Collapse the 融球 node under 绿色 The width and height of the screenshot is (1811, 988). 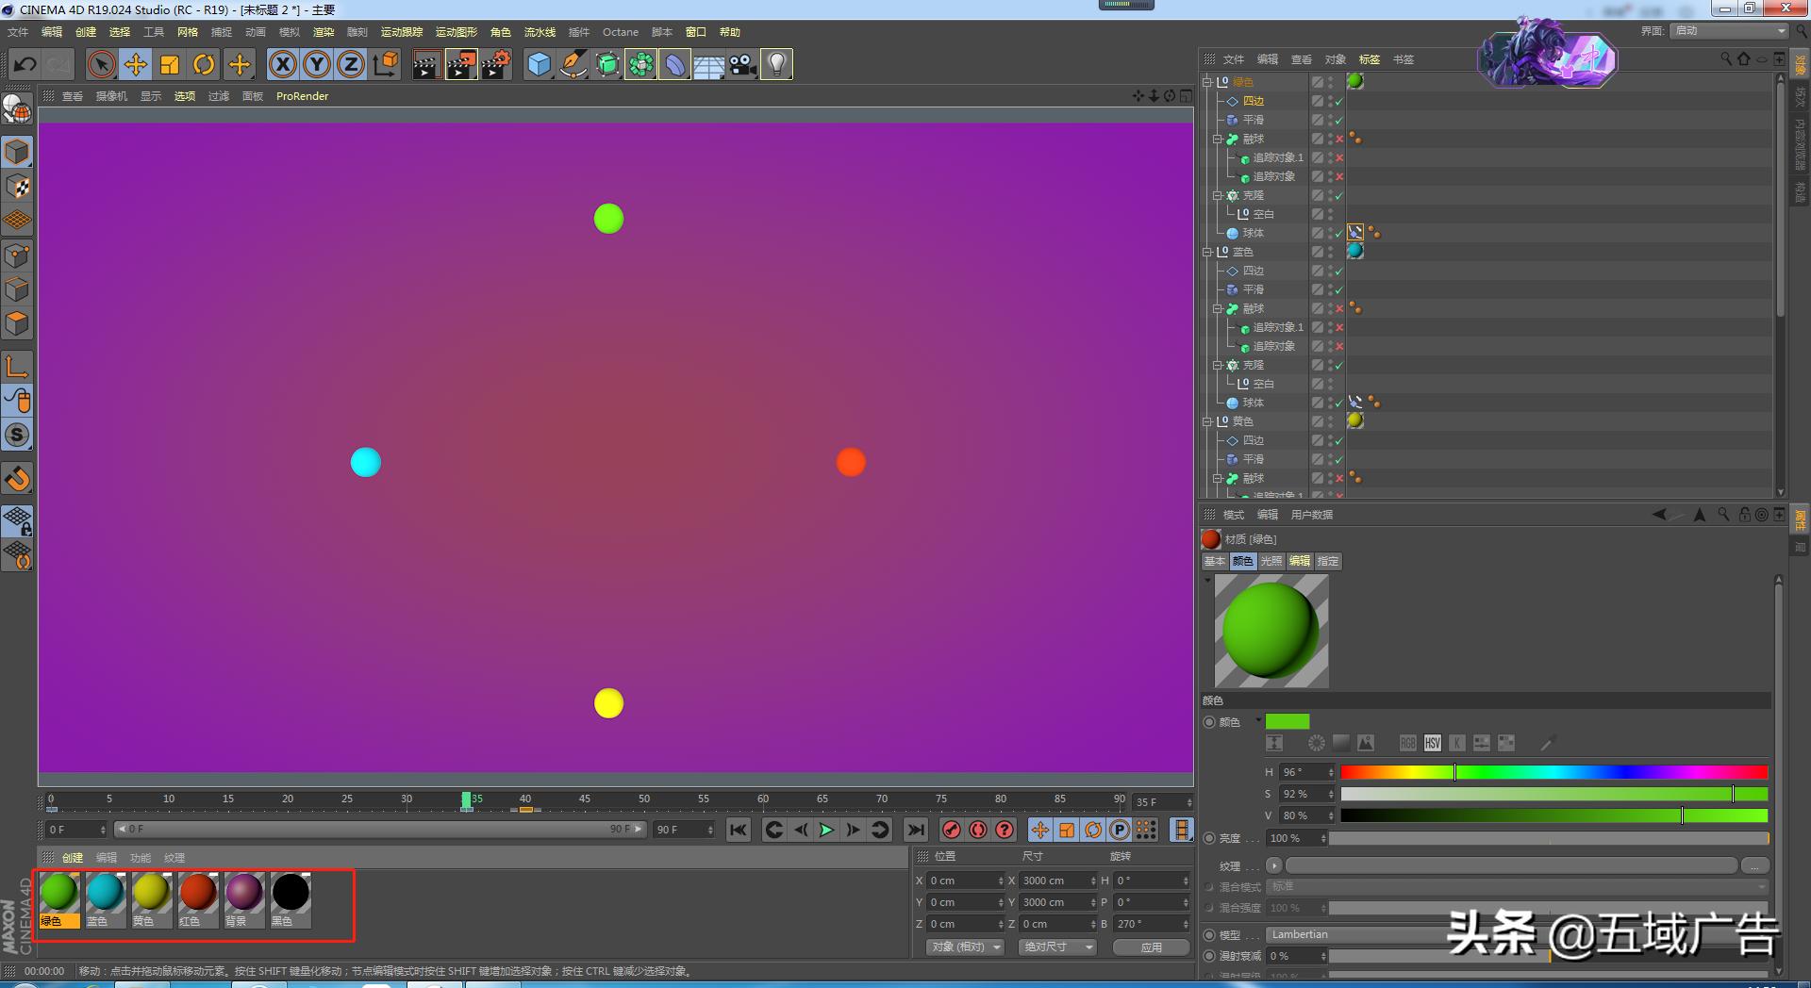click(1218, 139)
